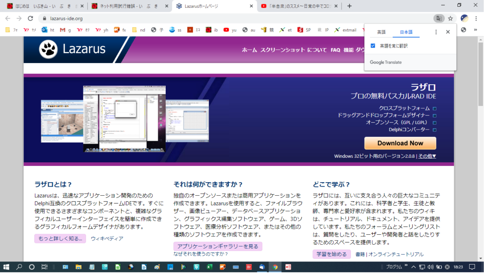The width and height of the screenshot is (495, 280).
Task: Switch translation to English '英語' tab
Action: (381, 32)
